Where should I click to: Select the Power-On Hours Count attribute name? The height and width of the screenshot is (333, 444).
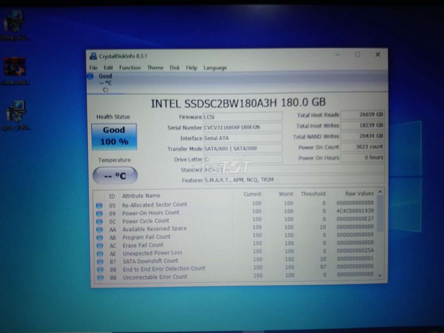151,213
